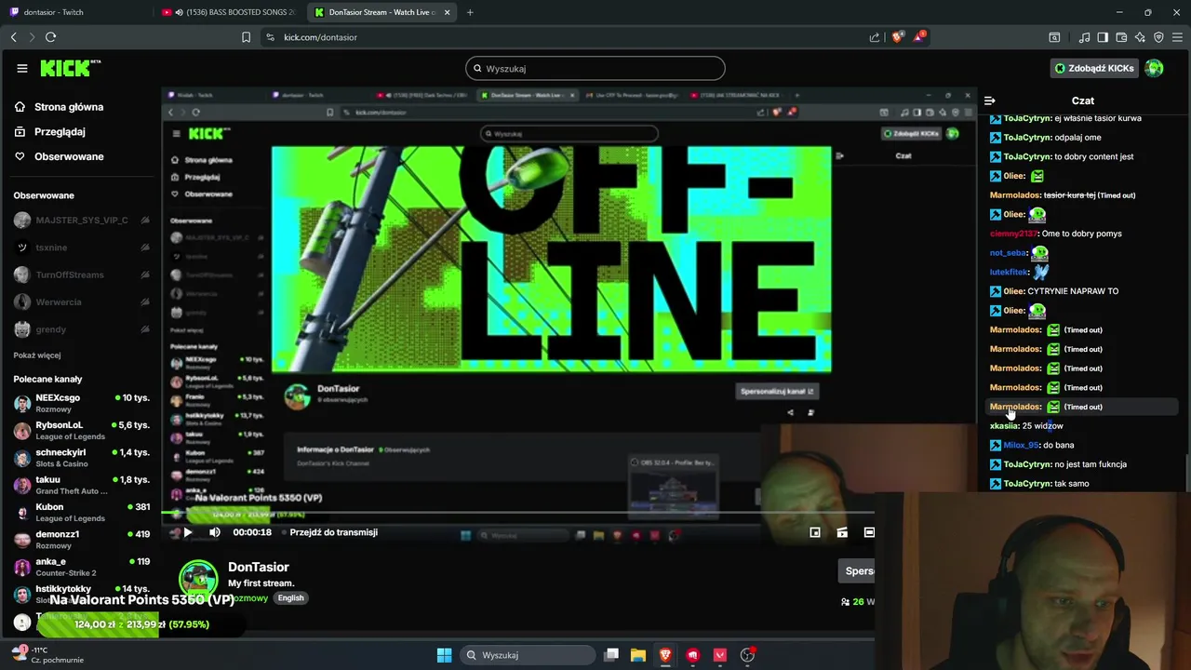Click the share page icon
This screenshot has height=670, width=1191.
tap(875, 37)
